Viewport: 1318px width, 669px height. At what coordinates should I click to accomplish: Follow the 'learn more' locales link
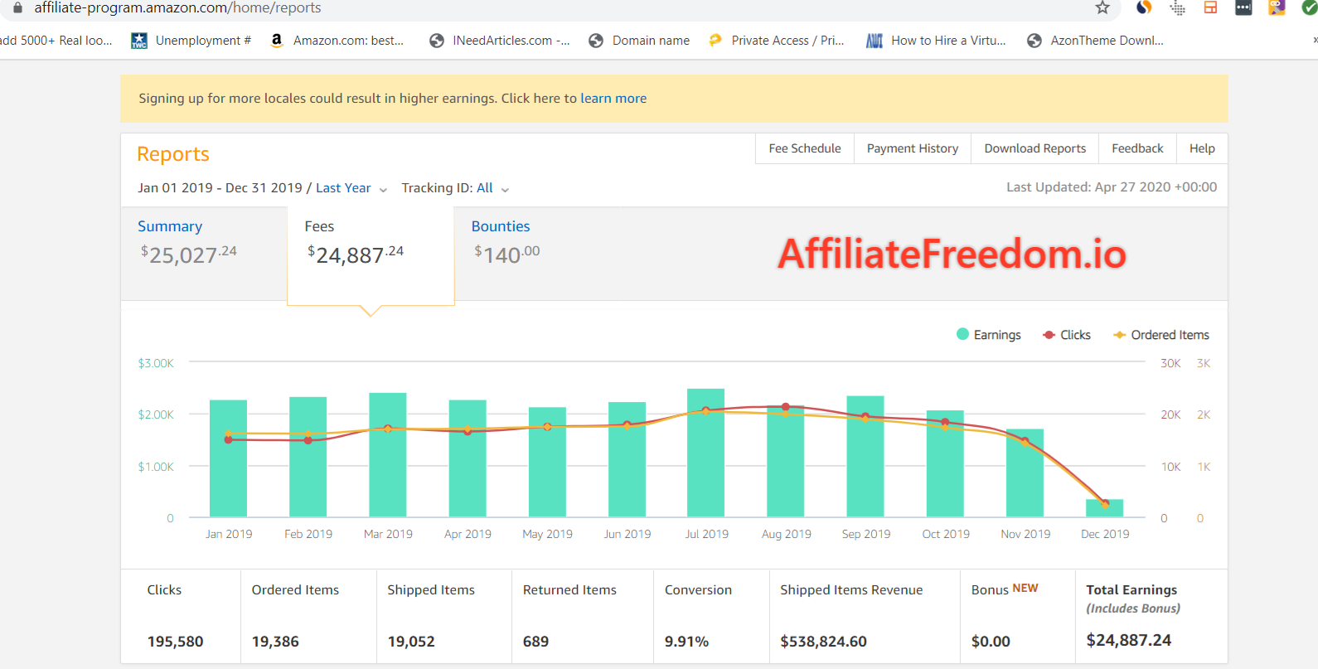pos(613,99)
